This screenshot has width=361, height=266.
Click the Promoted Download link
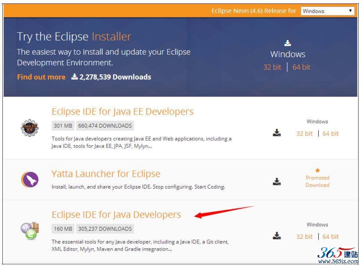317,181
